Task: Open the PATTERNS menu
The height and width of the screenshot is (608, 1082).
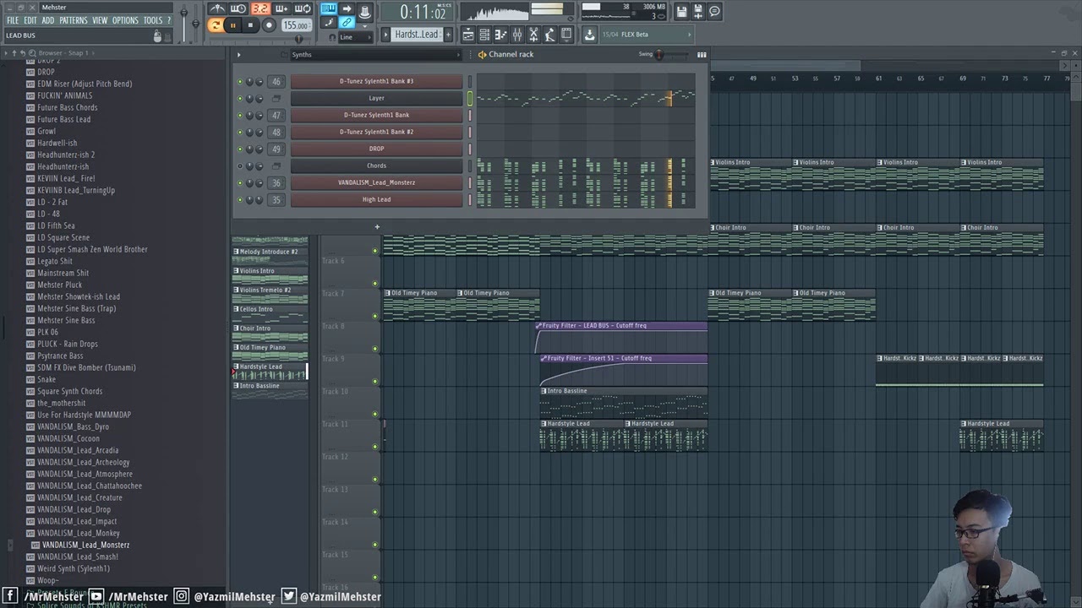Action: 74,20
